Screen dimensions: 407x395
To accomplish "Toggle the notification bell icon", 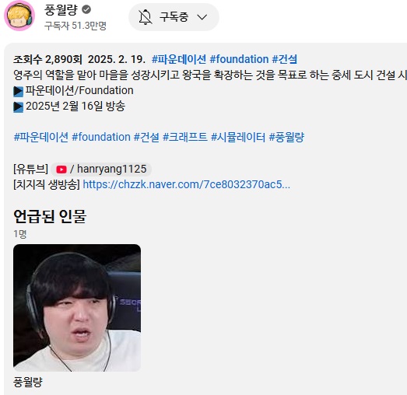I will (145, 17).
